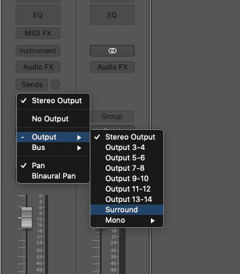The width and height of the screenshot is (240, 274).
Task: Choose Output 7-8 in submenu
Action: (x=127, y=168)
